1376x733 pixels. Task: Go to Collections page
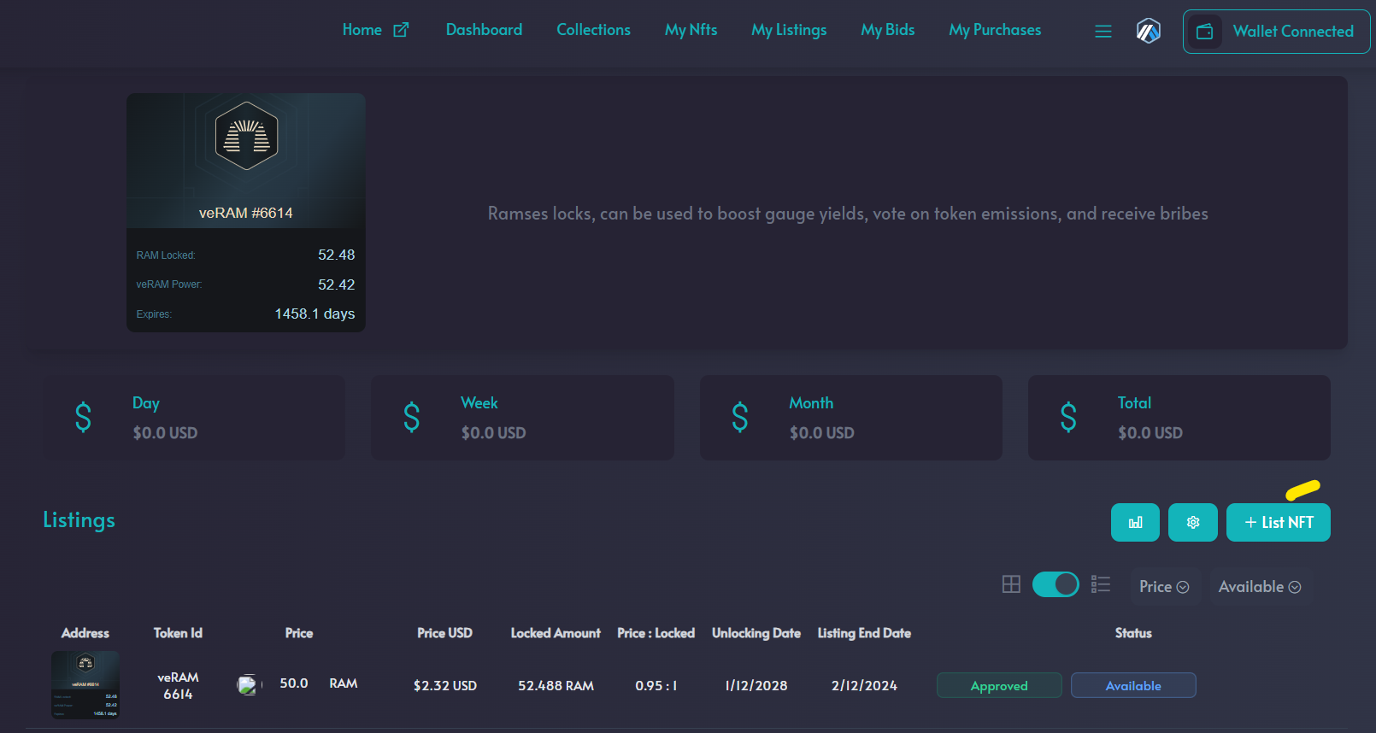click(593, 30)
